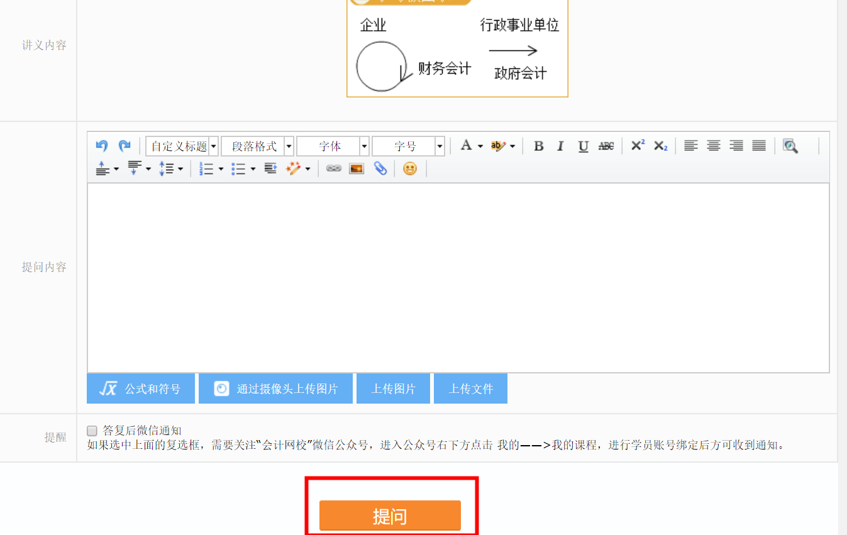Viewport: 847px width, 535px height.
Task: Toggle bold formatting in the editor
Action: click(539, 146)
